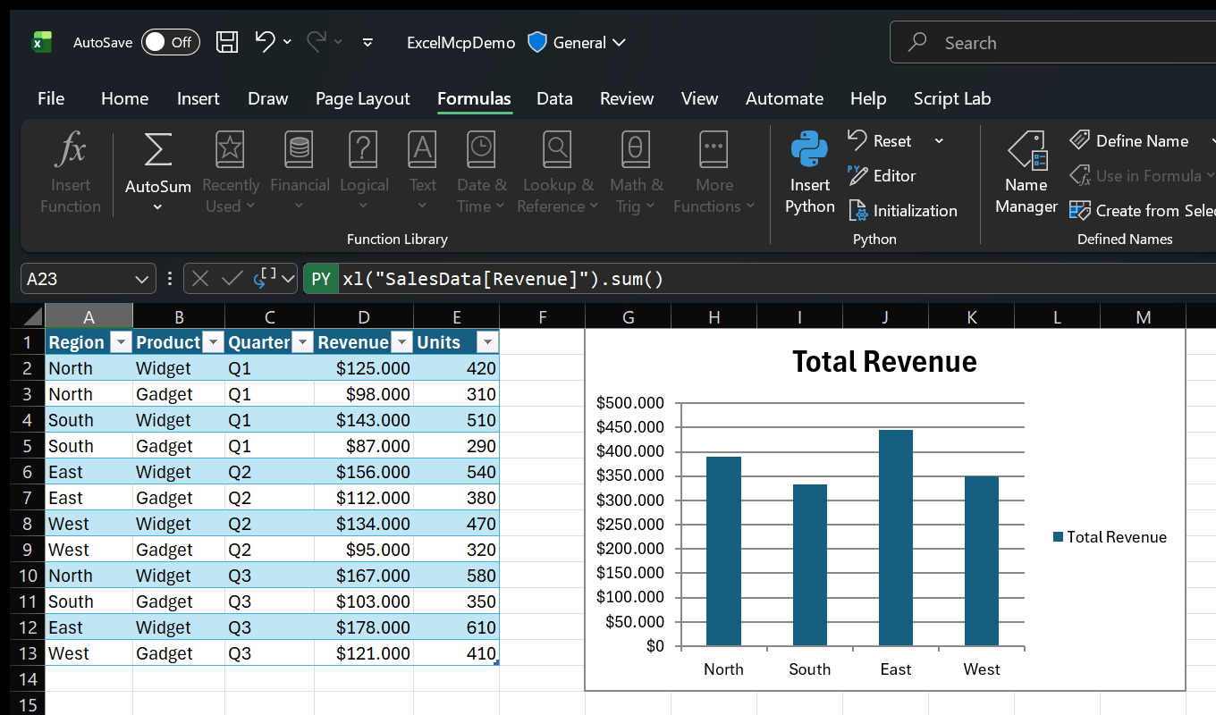Open Python Initialization settings
The image size is (1216, 715).
click(x=902, y=211)
